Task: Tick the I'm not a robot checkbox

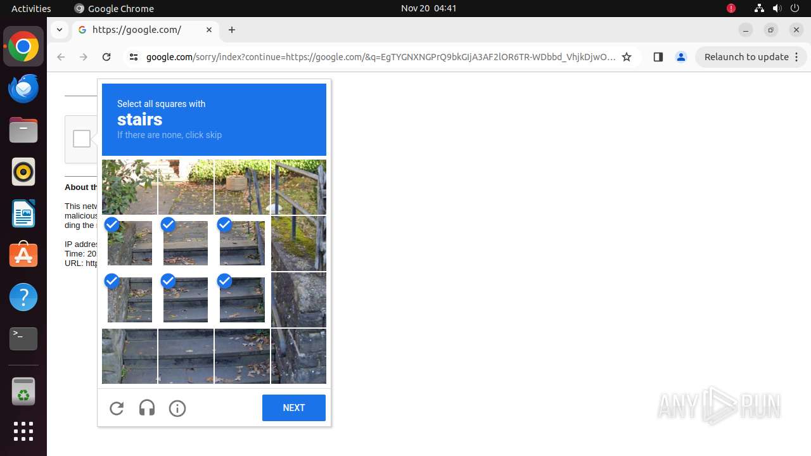Action: click(x=82, y=139)
